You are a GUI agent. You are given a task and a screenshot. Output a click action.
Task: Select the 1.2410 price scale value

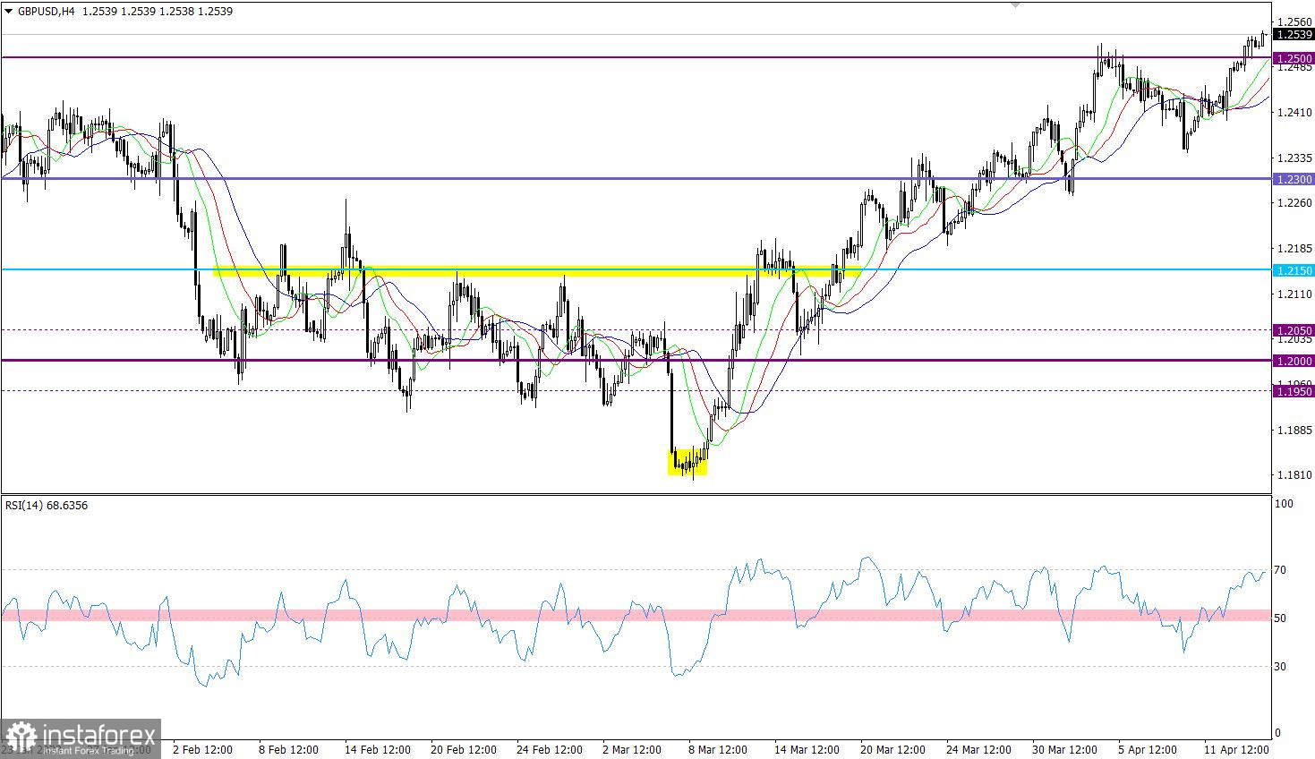1294,113
